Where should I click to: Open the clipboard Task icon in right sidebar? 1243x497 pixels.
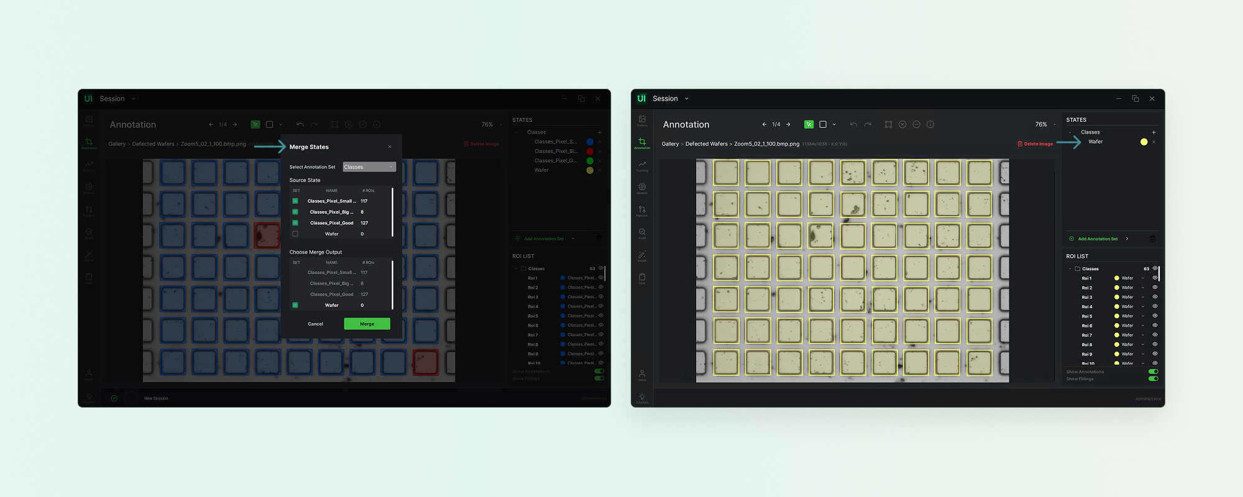(642, 278)
